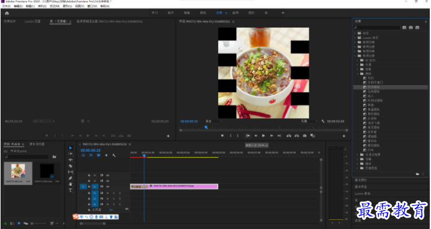431x229 pixels.
Task: Select the Slip tool
Action: pos(71,172)
